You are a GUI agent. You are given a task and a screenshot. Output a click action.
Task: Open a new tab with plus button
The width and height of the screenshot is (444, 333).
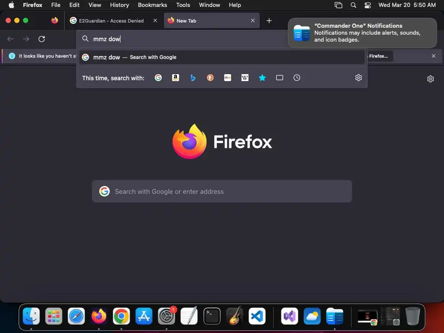coord(269,21)
